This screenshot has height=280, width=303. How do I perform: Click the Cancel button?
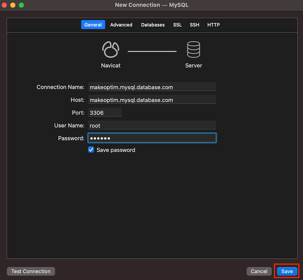pyautogui.click(x=259, y=271)
